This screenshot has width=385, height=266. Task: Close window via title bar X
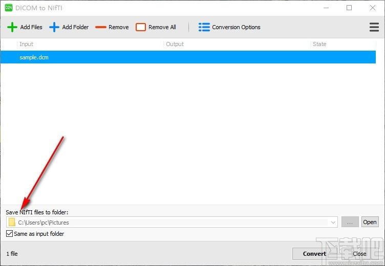[373, 8]
